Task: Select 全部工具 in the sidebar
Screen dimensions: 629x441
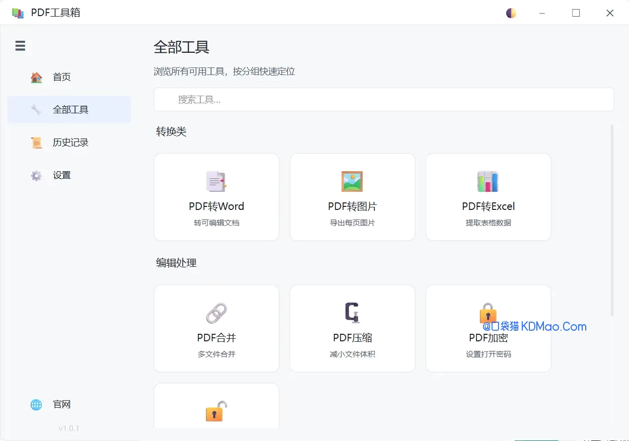Action: [69, 110]
